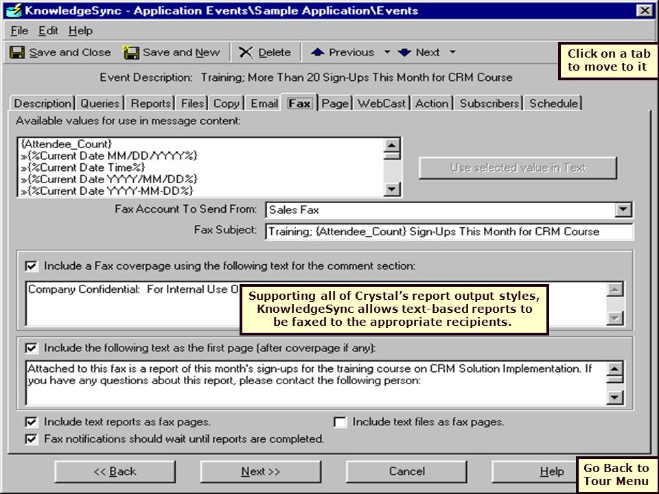Switch to the Copy tab
659x494 pixels.
(x=227, y=104)
